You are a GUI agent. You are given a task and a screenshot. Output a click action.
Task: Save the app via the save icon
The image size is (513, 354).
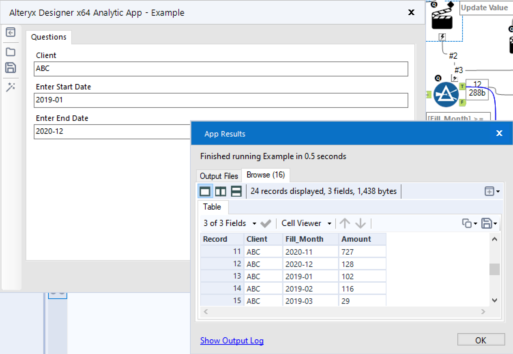tap(11, 68)
